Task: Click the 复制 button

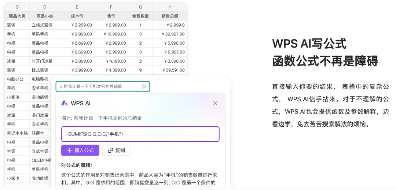Action: point(117,150)
